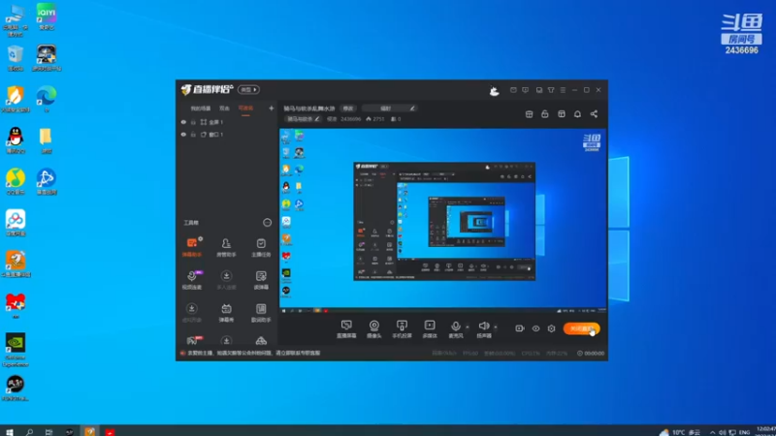Show hidden system tray icons chevron

[x=712, y=432]
